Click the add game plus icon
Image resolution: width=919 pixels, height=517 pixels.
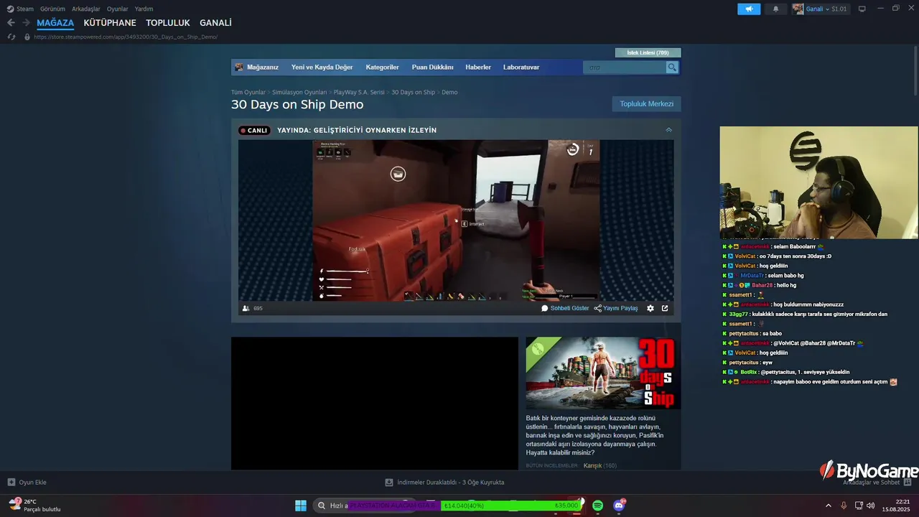point(11,483)
